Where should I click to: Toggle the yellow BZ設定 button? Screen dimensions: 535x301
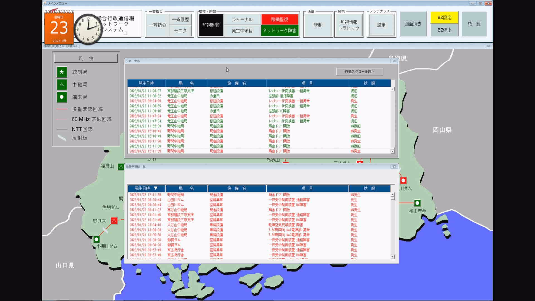444,18
